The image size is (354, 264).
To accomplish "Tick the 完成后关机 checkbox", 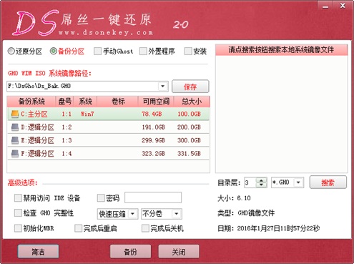I will [x=145, y=228].
